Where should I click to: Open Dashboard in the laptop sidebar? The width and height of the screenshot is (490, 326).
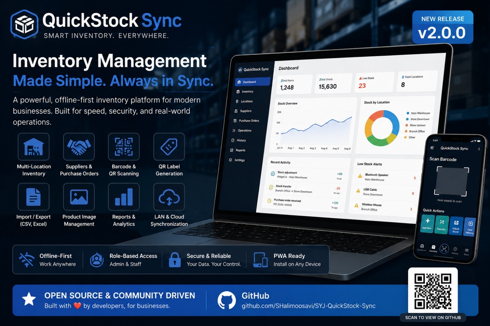point(253,82)
